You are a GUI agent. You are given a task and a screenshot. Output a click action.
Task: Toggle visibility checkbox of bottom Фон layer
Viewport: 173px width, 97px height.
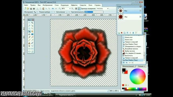(140, 17)
